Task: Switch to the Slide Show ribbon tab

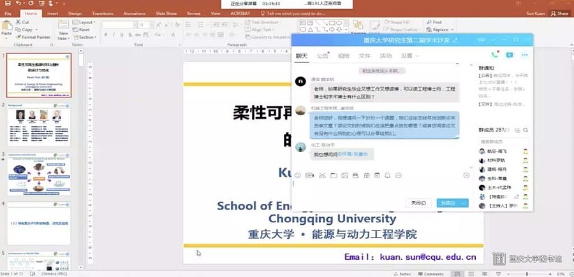Action: (166, 13)
